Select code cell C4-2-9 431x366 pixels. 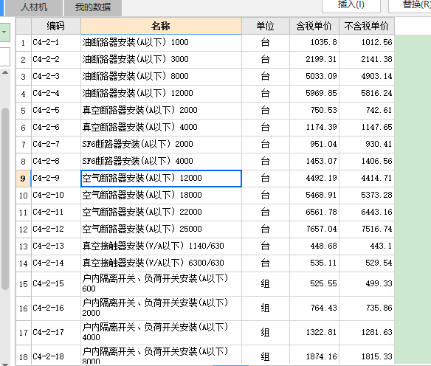[56, 179]
